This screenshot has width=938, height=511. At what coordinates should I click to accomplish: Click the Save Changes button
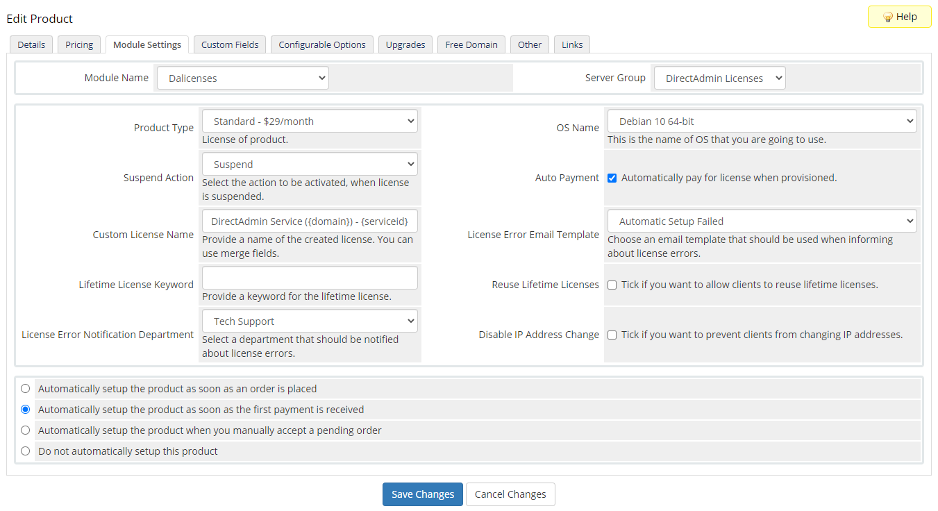point(422,494)
